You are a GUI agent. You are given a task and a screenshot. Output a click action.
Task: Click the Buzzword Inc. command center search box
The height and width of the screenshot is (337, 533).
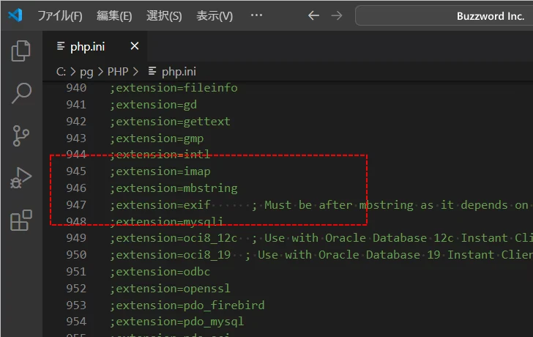point(444,15)
